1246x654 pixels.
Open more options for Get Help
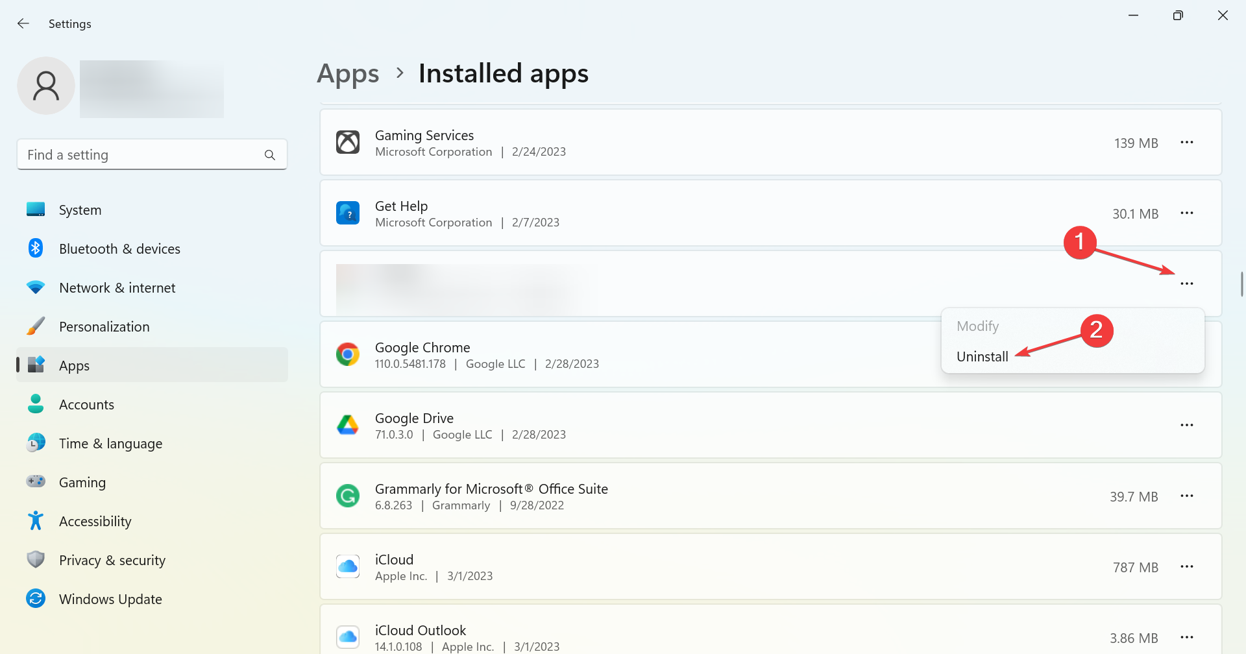point(1187,213)
